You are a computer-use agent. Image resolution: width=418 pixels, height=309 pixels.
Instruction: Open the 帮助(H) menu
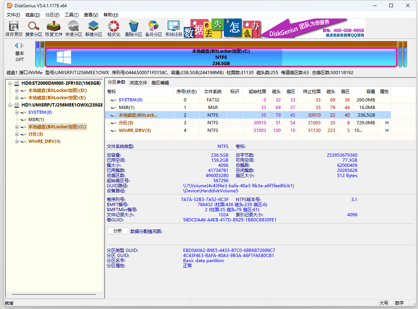[111, 15]
